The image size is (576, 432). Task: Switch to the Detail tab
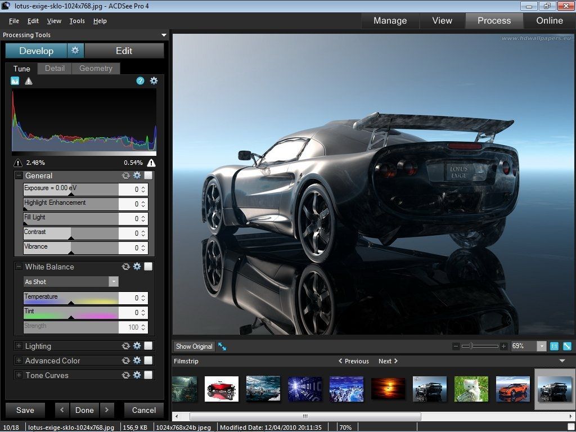click(55, 69)
